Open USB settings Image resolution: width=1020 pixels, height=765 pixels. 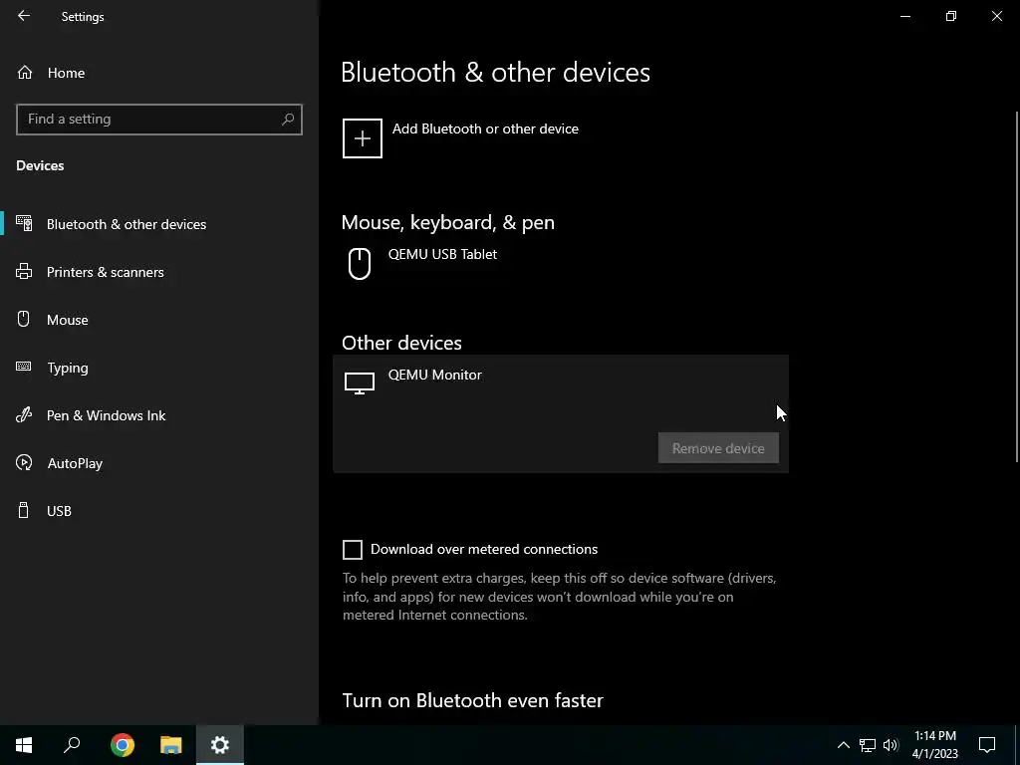[159, 511]
